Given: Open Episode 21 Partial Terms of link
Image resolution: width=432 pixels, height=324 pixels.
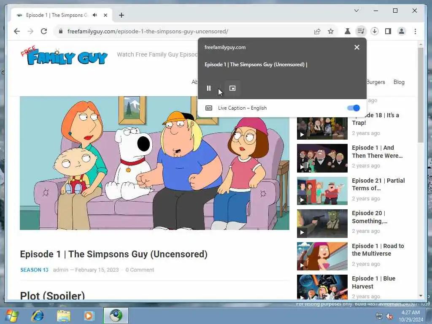Looking at the screenshot, I should [x=378, y=184].
